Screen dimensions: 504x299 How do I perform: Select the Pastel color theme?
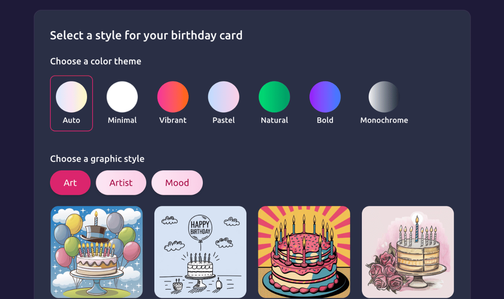click(224, 97)
